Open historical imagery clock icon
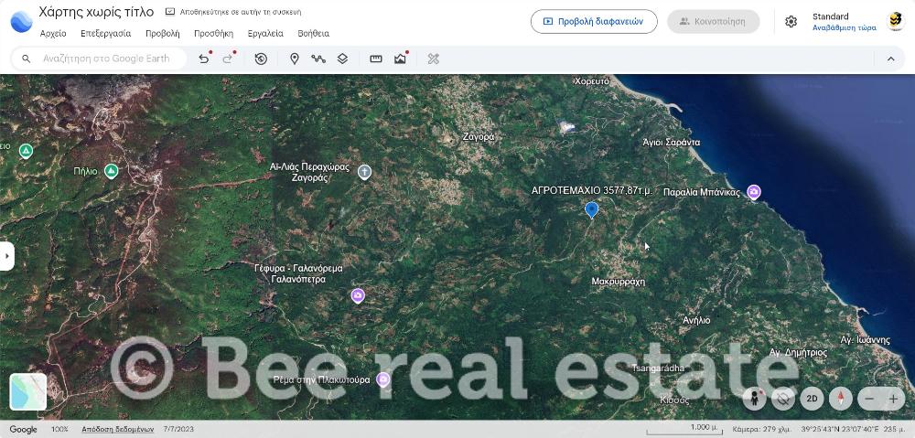The image size is (915, 438). [x=261, y=59]
